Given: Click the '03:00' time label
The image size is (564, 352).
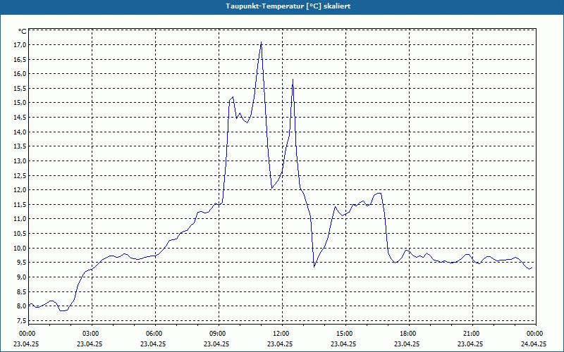Looking at the screenshot, I should pyautogui.click(x=90, y=334).
